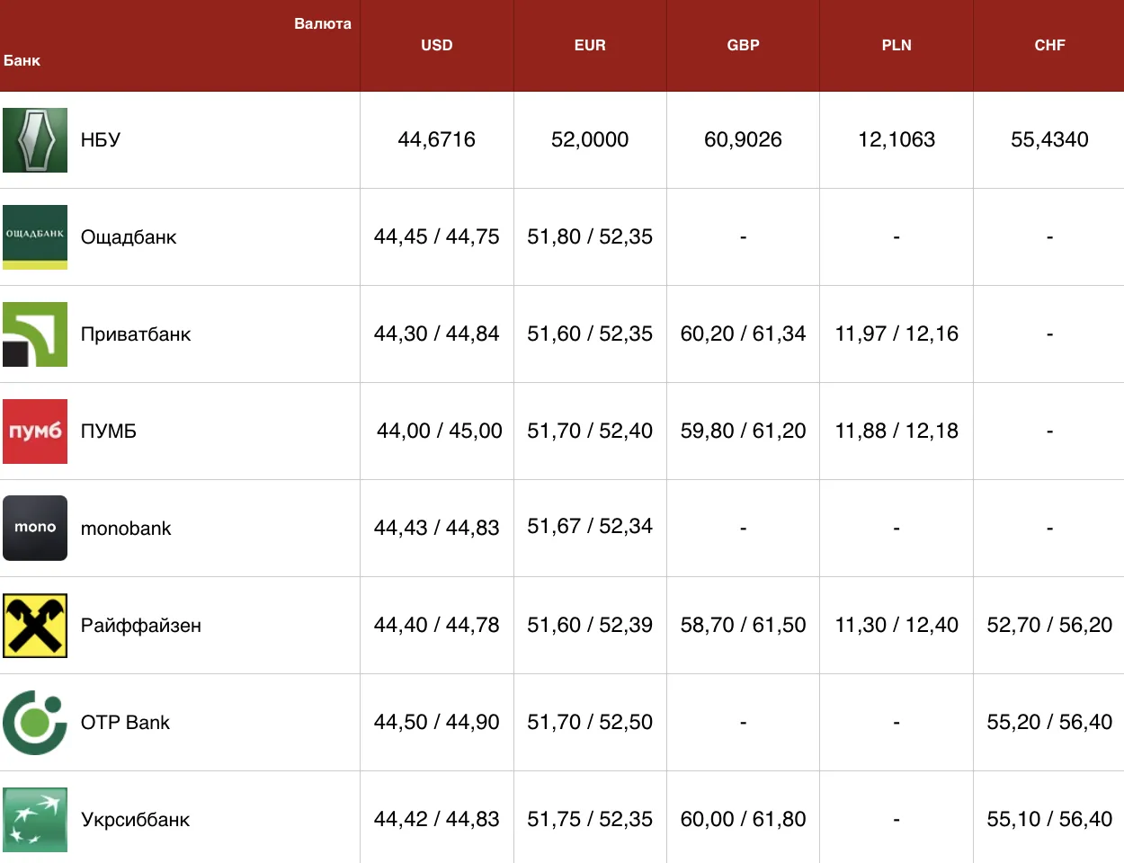Click the OTP Bank name text
Viewport: 1124px width, 863px height.
(125, 723)
